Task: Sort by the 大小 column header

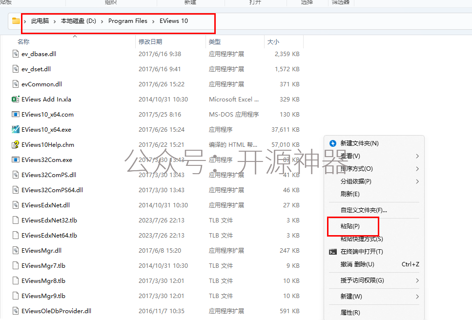Action: (273, 42)
